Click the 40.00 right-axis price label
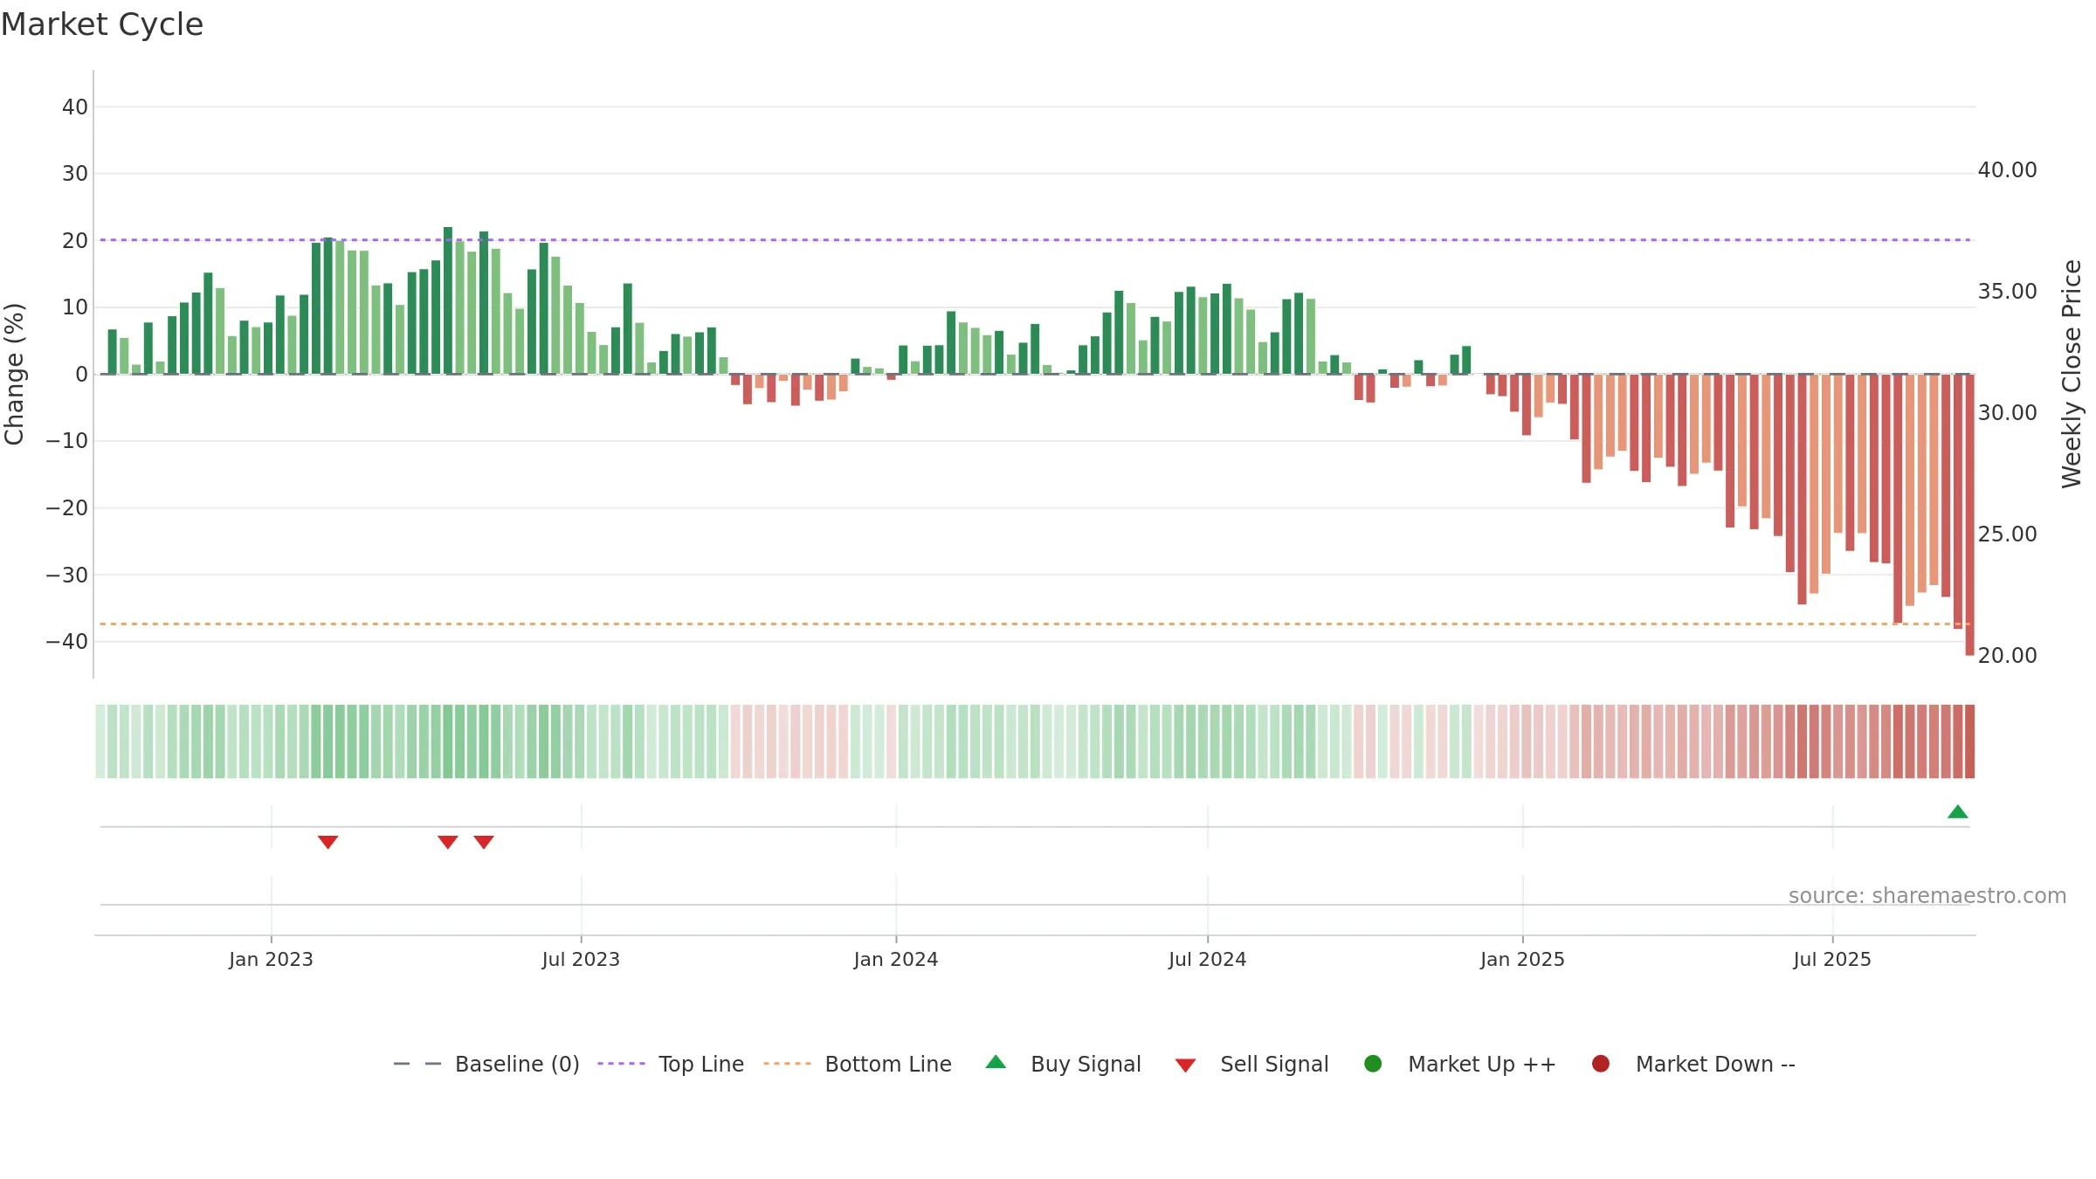The width and height of the screenshot is (2096, 1179). 2007,170
